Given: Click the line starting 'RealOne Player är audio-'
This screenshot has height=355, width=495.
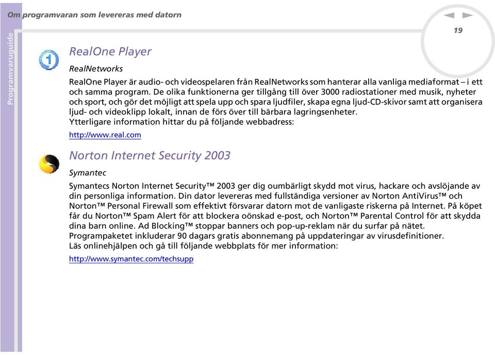Looking at the screenshot, I should [275, 82].
